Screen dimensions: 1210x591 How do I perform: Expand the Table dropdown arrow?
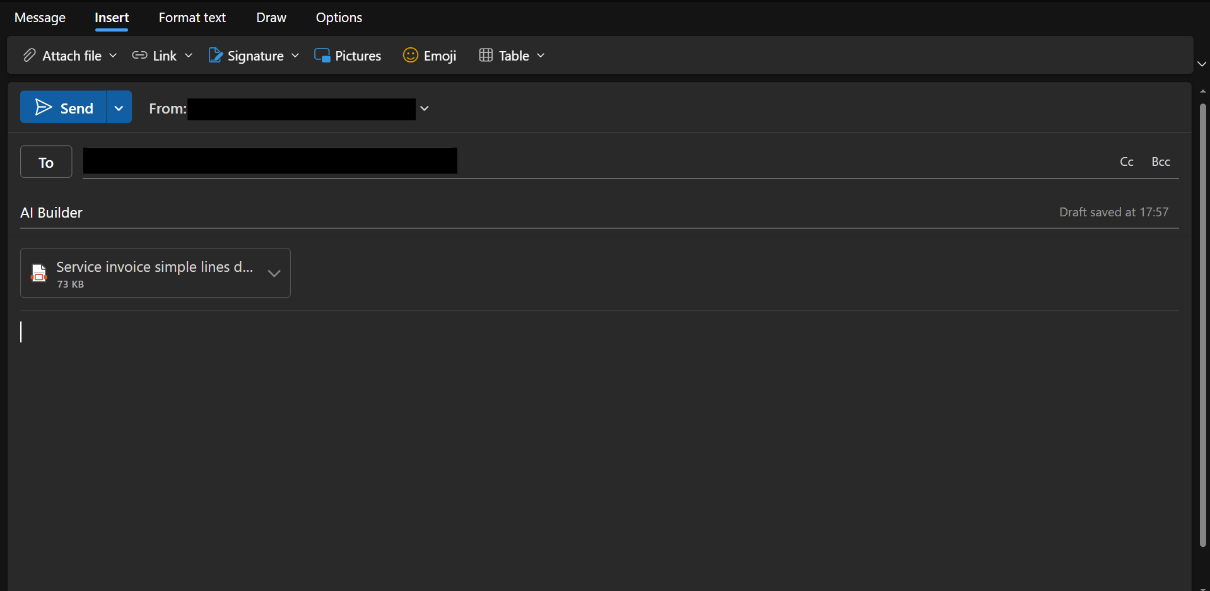(x=541, y=56)
